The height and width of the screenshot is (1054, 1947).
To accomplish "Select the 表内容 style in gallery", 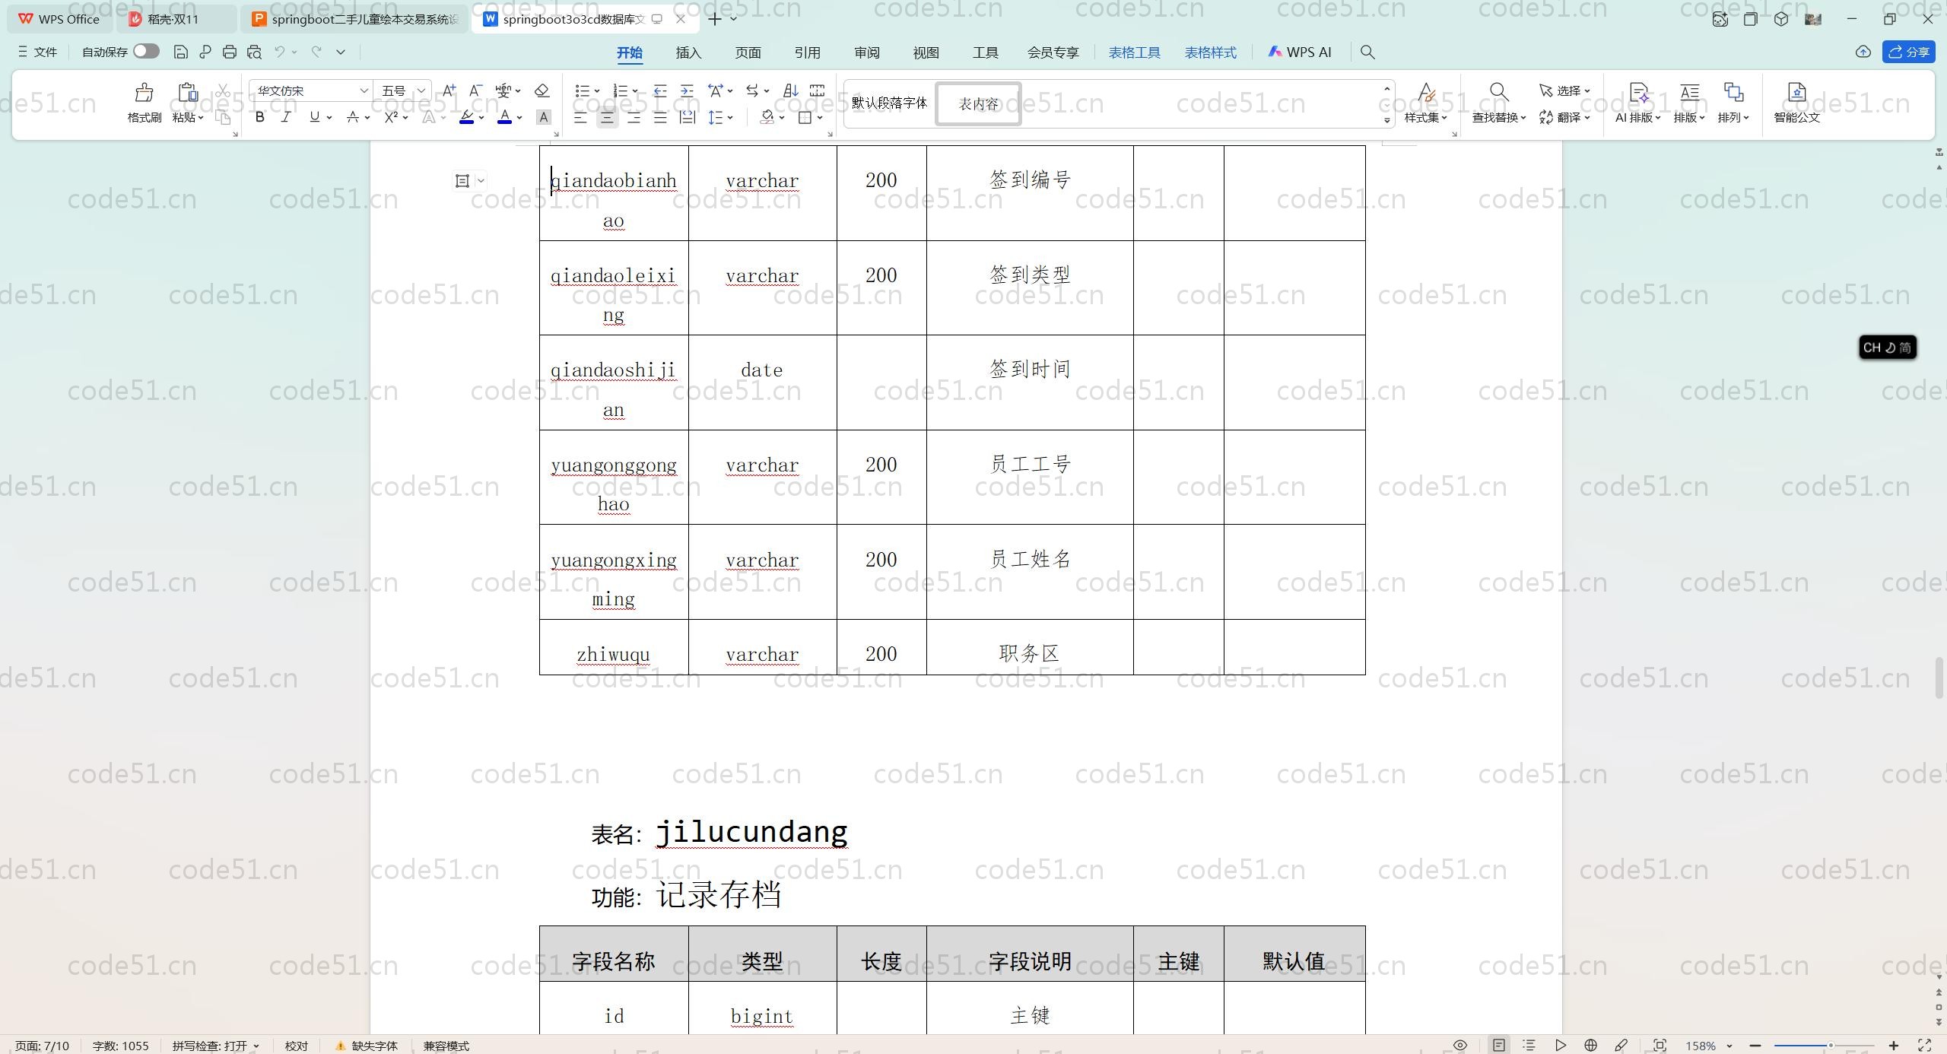I will coord(978,103).
